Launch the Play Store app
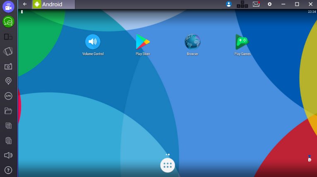317x177 pixels. [x=143, y=42]
